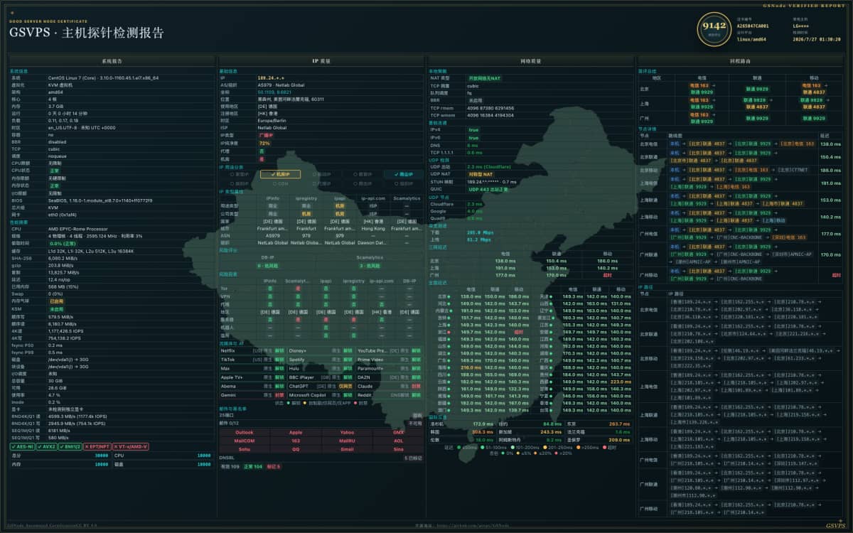
Task: Select the checked 机房IP usage chip
Action: coord(280,174)
